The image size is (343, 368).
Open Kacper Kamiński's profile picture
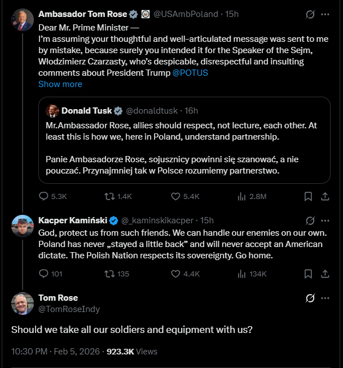pyautogui.click(x=23, y=226)
